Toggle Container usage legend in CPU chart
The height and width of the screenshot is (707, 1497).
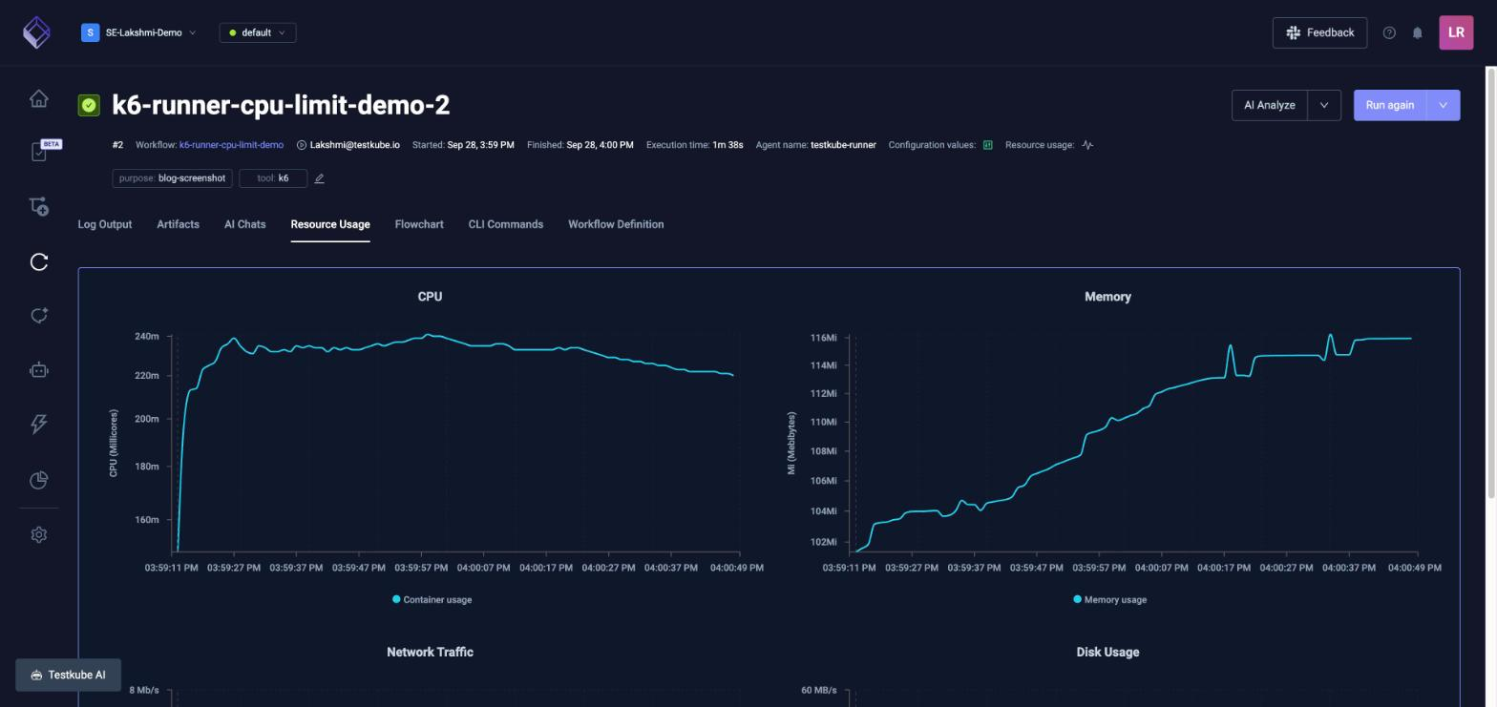pyautogui.click(x=432, y=600)
